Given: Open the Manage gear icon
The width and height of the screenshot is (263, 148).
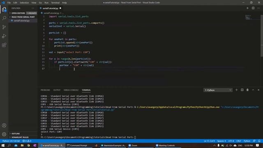Looking at the screenshot, I should click(4, 134).
